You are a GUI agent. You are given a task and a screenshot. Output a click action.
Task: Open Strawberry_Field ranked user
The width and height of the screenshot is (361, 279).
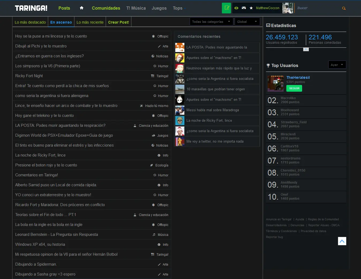[x=294, y=122]
